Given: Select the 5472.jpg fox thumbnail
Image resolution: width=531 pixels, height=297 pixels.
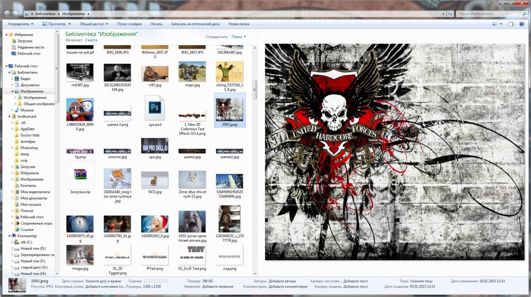Looking at the screenshot, I should 155,180.
